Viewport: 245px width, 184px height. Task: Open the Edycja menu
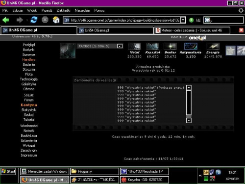click(x=18, y=10)
